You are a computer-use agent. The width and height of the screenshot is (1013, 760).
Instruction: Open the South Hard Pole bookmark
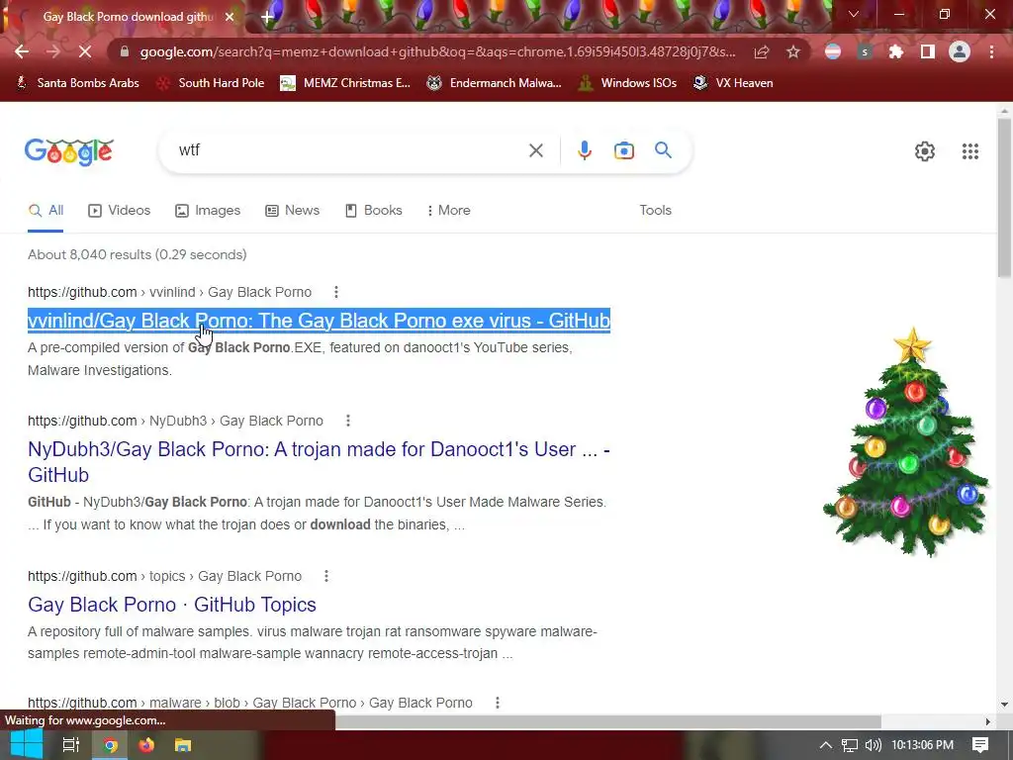[x=211, y=83]
